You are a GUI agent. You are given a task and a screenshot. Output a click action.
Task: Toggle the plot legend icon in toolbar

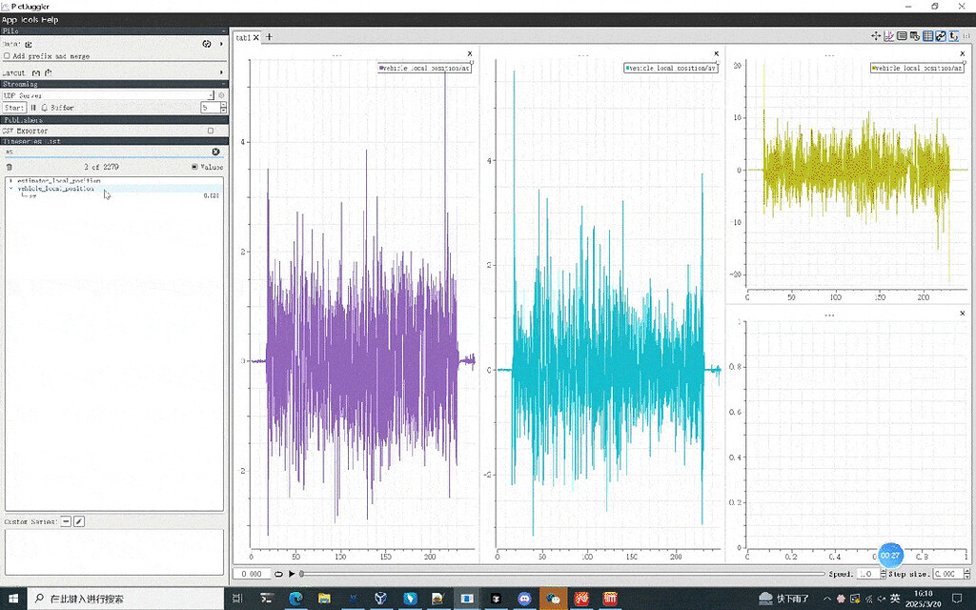tap(902, 35)
